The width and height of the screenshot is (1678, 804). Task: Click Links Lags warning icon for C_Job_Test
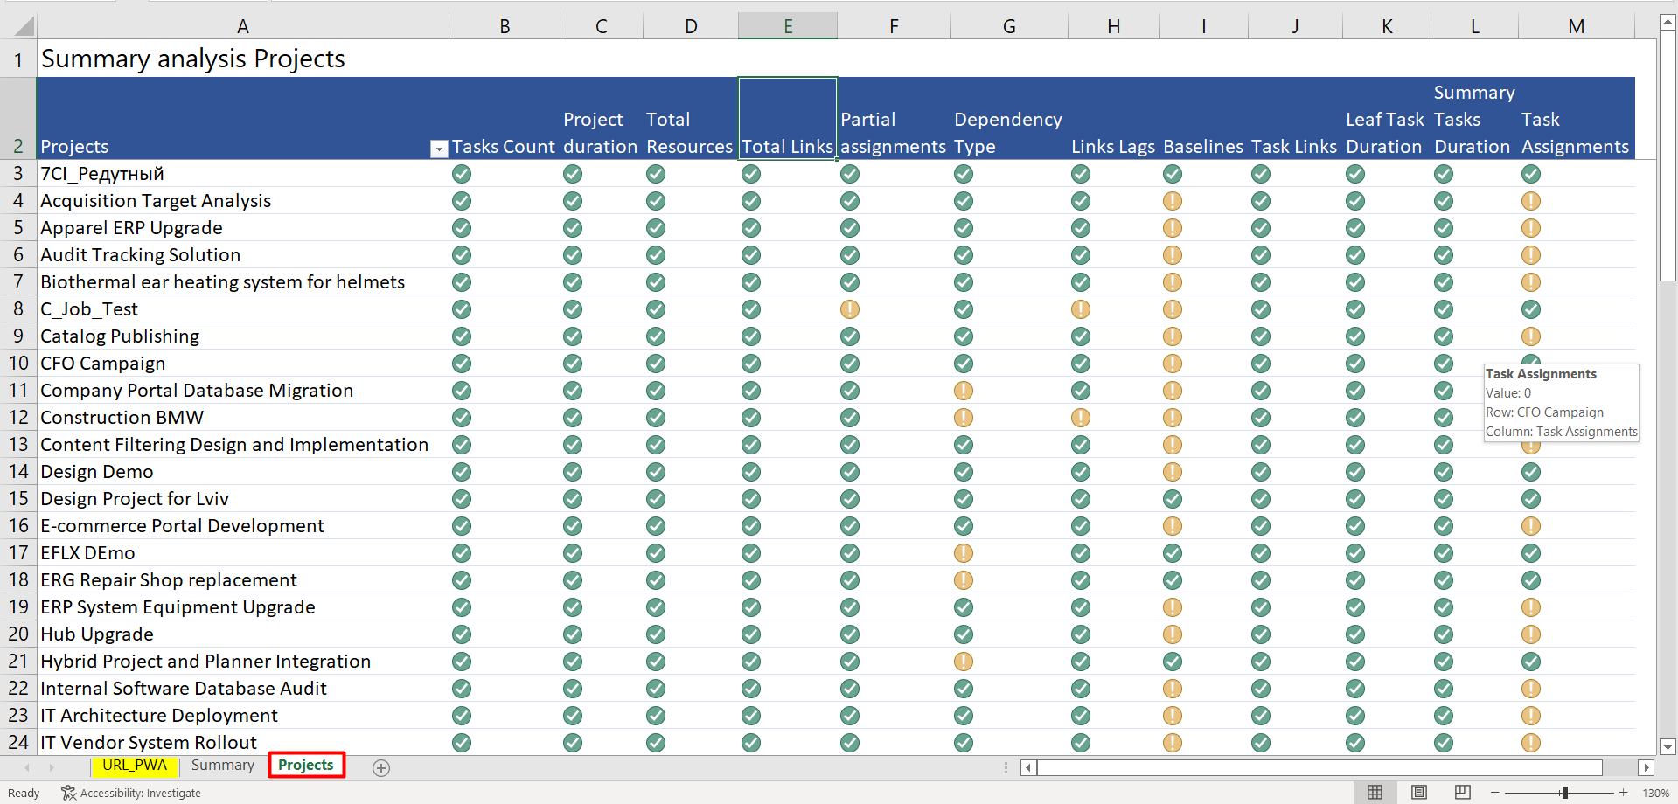pyautogui.click(x=1081, y=309)
